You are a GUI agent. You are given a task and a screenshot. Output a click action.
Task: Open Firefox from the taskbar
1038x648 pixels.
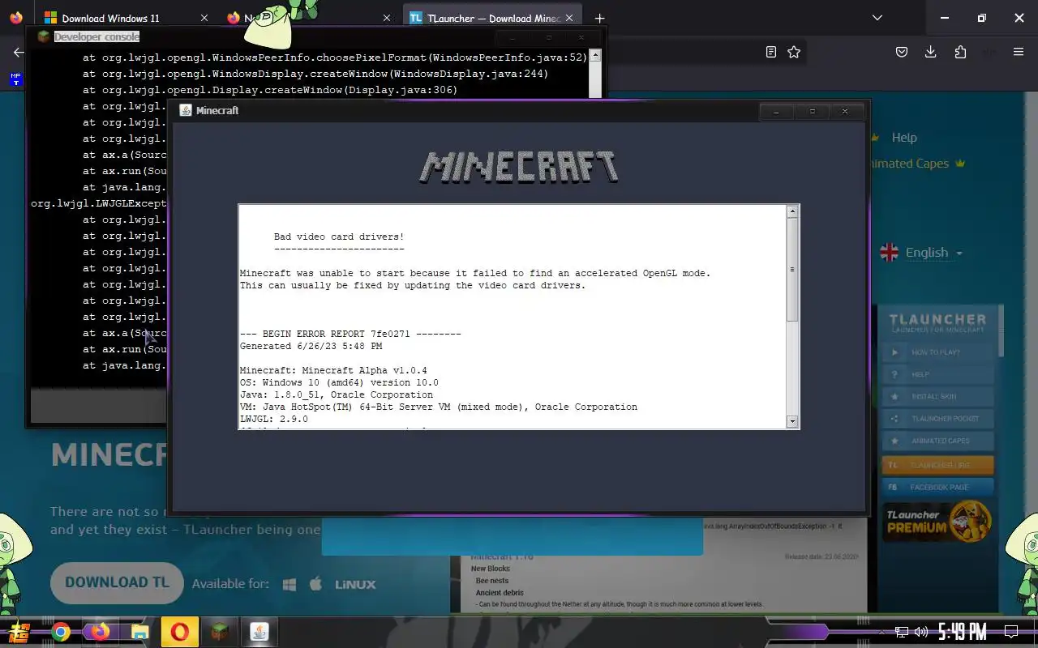(101, 632)
